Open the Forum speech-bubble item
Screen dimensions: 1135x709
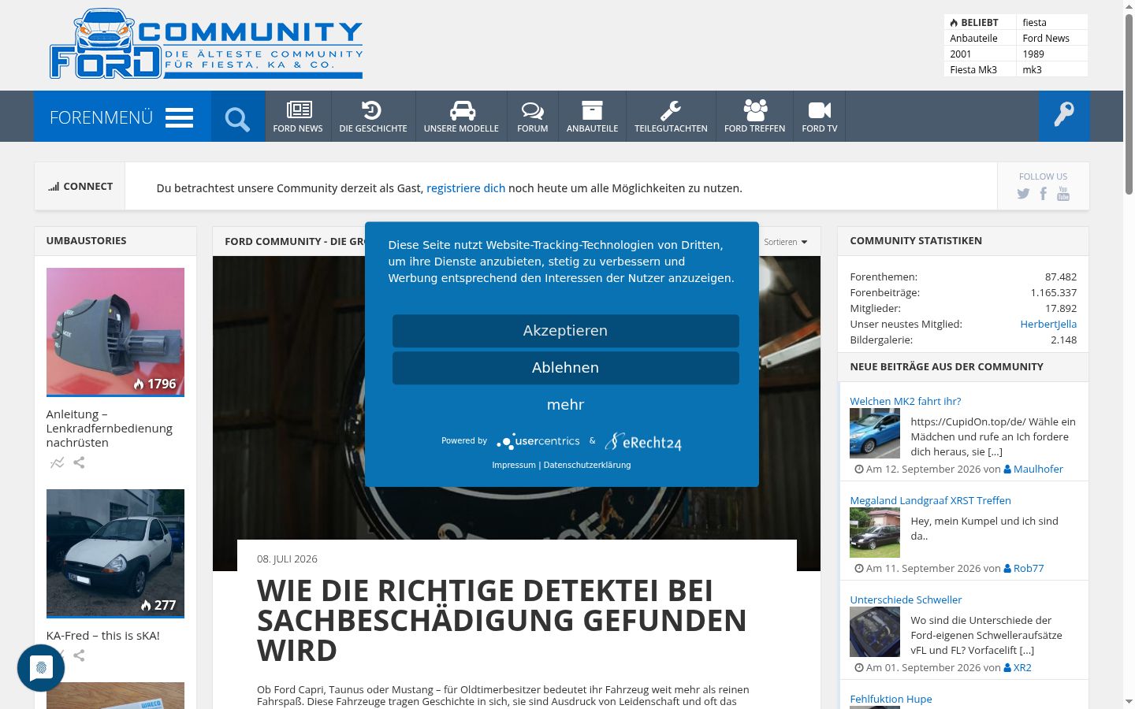coord(533,117)
